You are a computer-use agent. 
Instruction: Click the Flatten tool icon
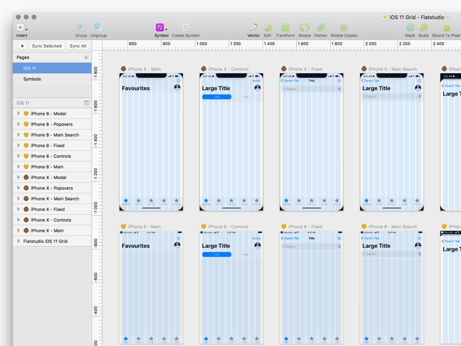point(320,28)
